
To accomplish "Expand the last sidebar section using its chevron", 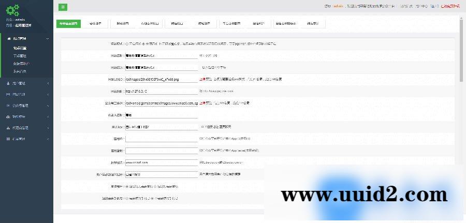I will pos(48,139).
